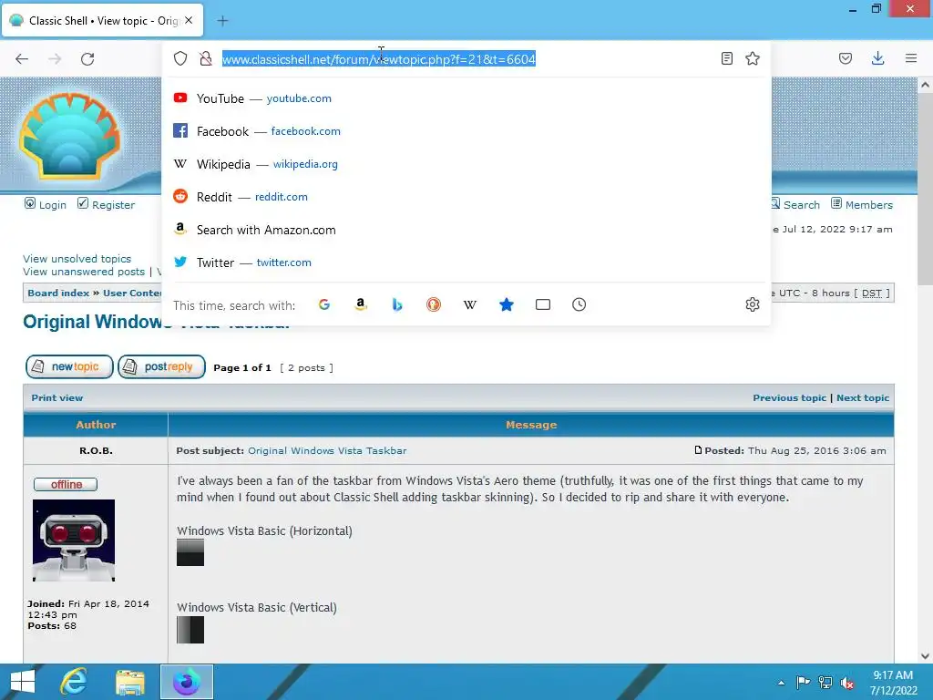Choose the Facebook suggestion
Screen dimensions: 933x700
point(466,131)
